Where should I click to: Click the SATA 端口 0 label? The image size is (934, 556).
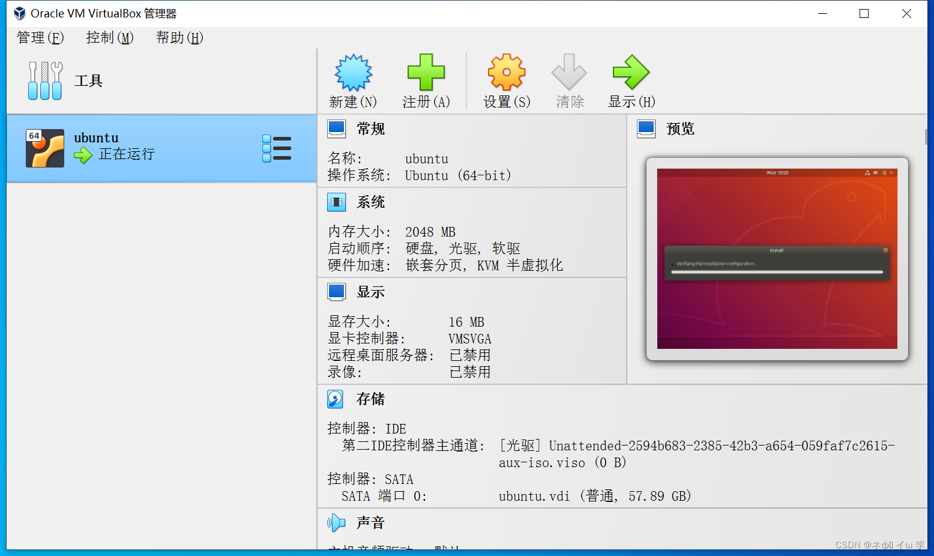pyautogui.click(x=384, y=496)
